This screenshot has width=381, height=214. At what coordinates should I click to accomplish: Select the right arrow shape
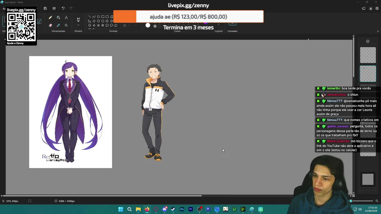[107, 21]
